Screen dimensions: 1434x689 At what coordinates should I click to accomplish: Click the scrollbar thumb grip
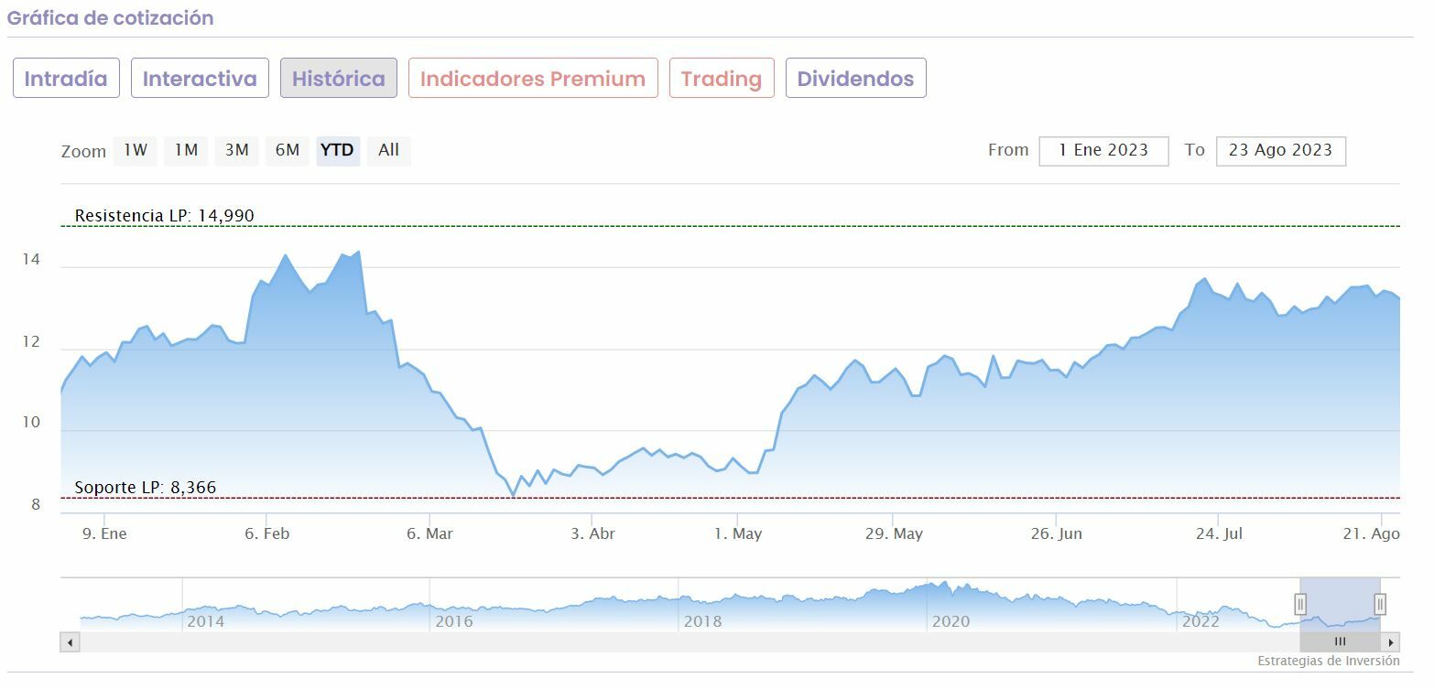1341,642
